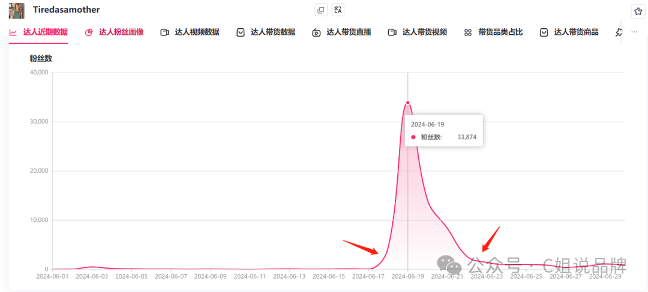Click the pie chart icon of 达人粉丝画像
The height and width of the screenshot is (292, 648).
[89, 32]
